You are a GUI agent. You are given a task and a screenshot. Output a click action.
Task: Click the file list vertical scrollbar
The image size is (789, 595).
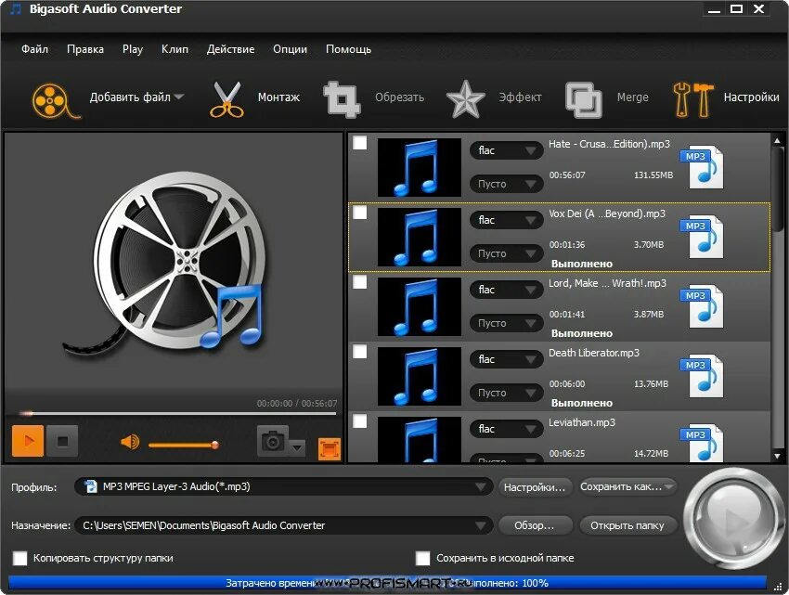tap(777, 297)
